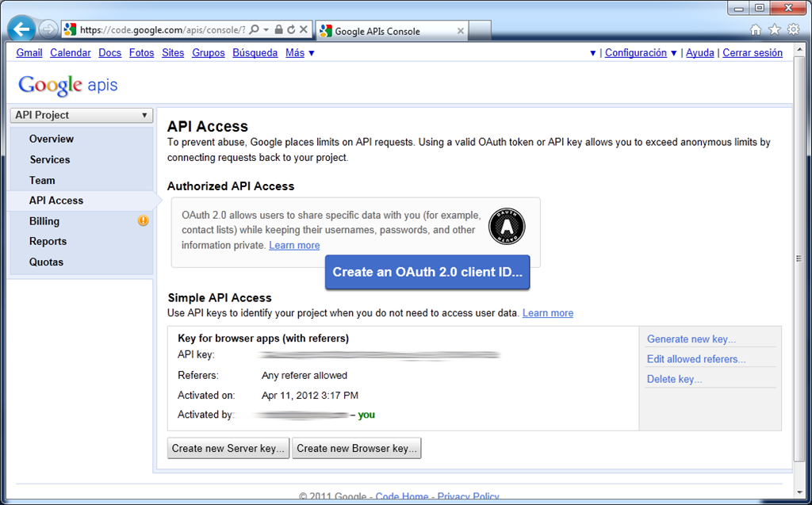Click the Billing warning alert icon
Screen dimensions: 812x505
(x=143, y=220)
